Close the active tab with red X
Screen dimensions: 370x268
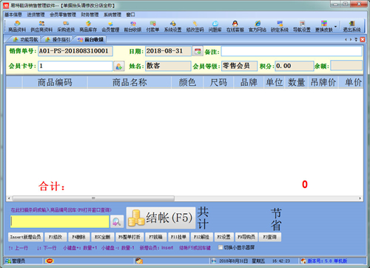click(x=363, y=39)
